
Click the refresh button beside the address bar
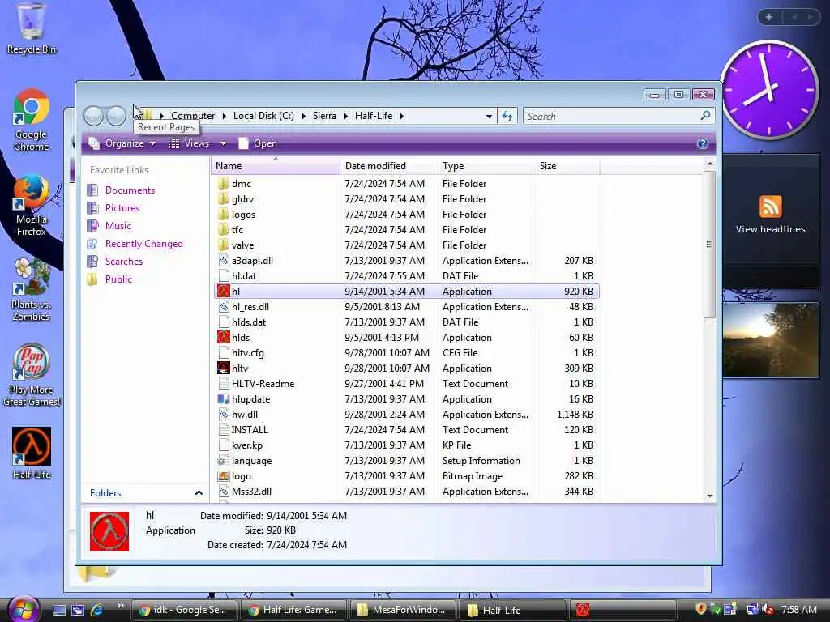click(507, 116)
